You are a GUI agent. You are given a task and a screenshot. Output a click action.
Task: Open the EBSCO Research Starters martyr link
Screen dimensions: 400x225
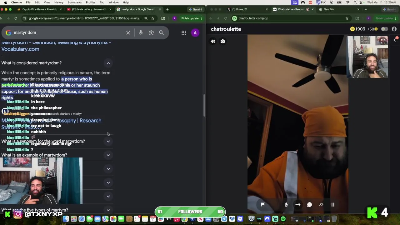(51, 124)
